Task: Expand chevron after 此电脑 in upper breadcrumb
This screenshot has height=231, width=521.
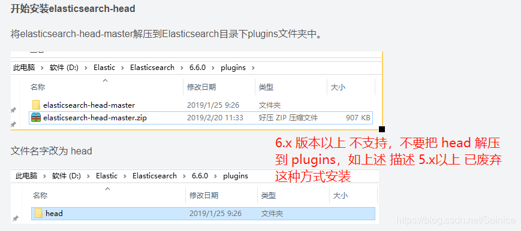Action: pos(42,68)
